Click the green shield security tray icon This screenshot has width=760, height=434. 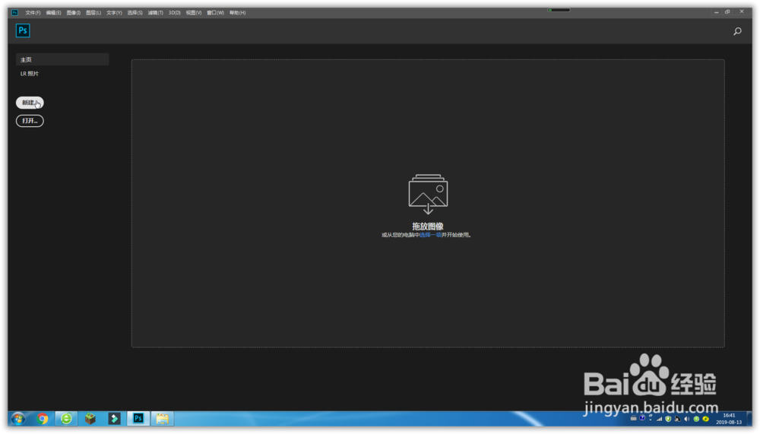[x=668, y=419]
